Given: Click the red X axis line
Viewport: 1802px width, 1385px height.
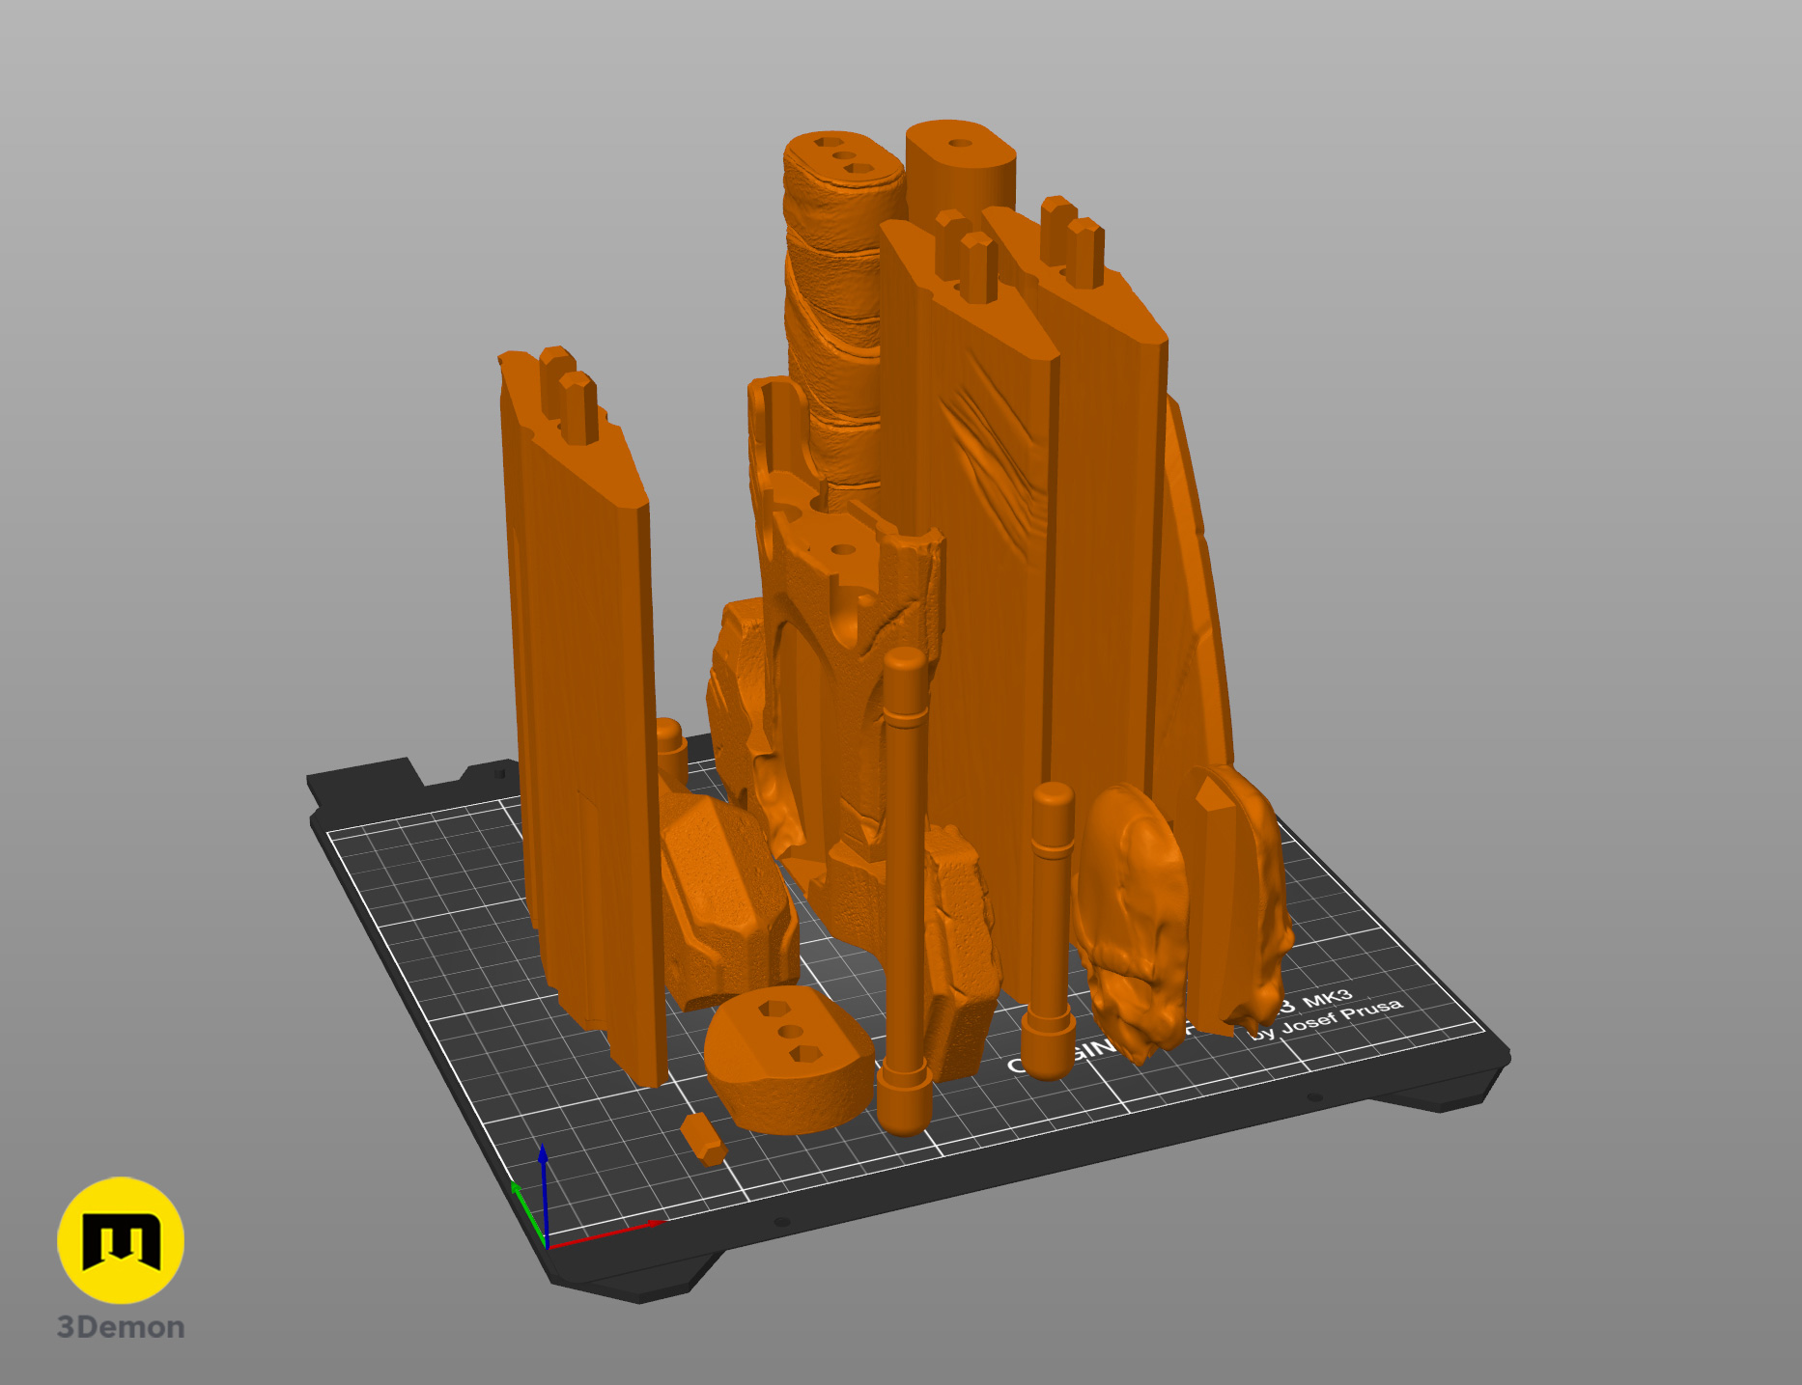Looking at the screenshot, I should [606, 1233].
